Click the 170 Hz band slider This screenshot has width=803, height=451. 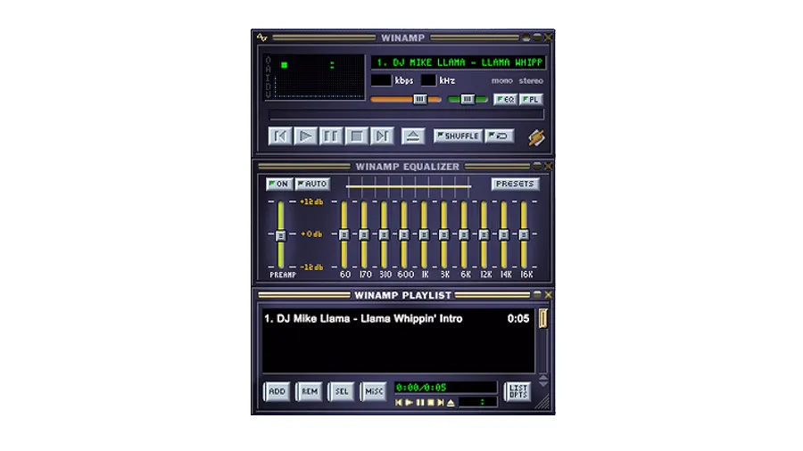[364, 234]
